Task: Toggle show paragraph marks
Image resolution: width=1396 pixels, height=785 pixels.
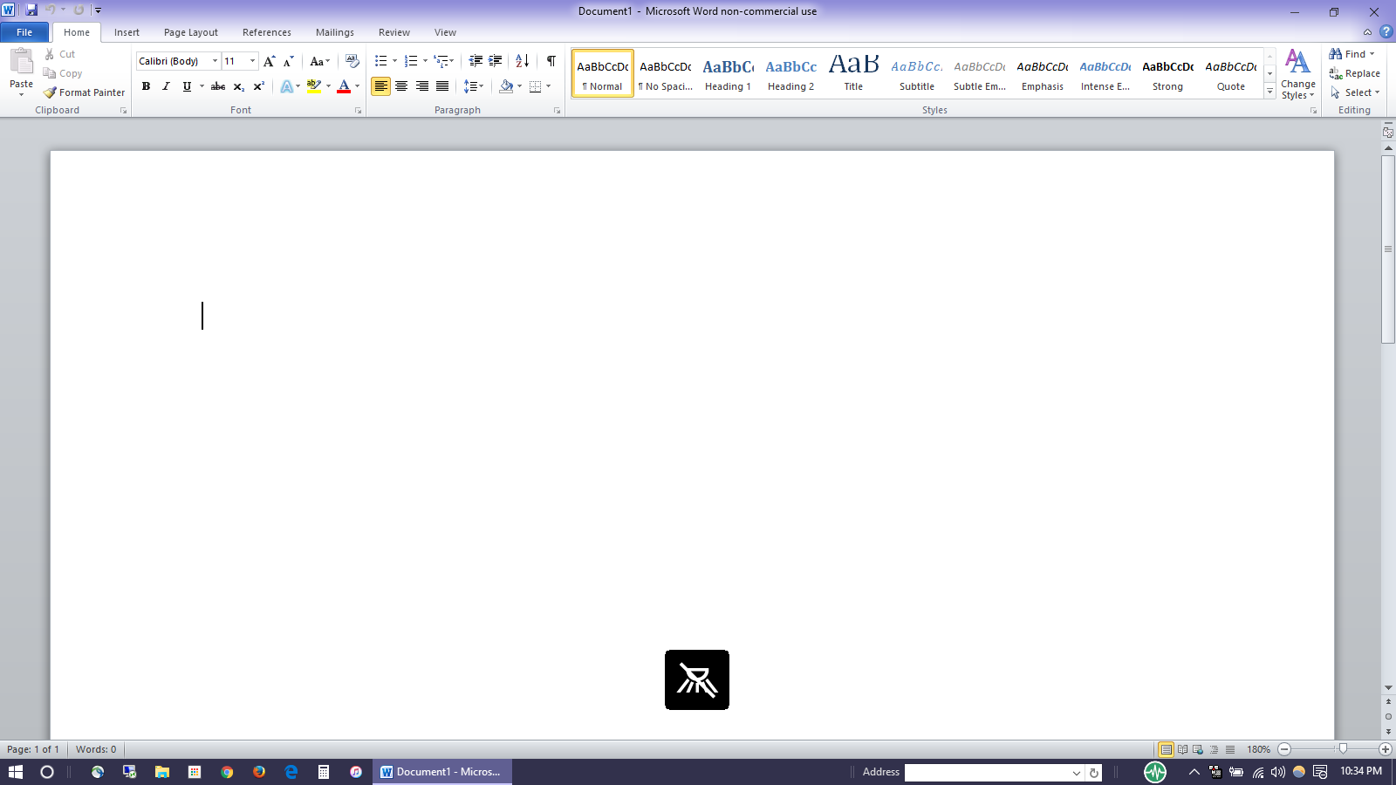Action: [x=551, y=61]
